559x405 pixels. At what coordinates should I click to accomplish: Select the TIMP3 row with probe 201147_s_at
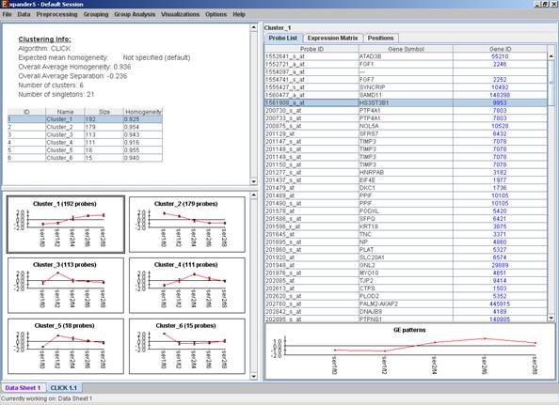(x=406, y=142)
